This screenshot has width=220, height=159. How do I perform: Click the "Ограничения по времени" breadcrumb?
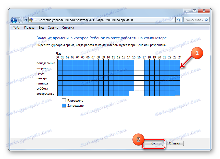115,20
